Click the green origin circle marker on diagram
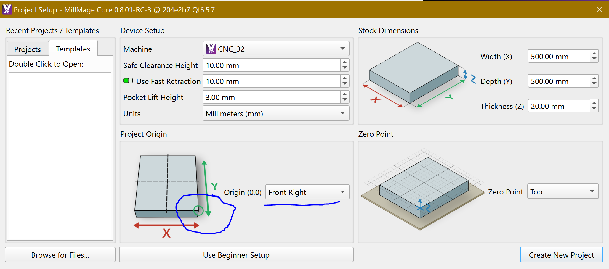The width and height of the screenshot is (609, 269). 198,210
